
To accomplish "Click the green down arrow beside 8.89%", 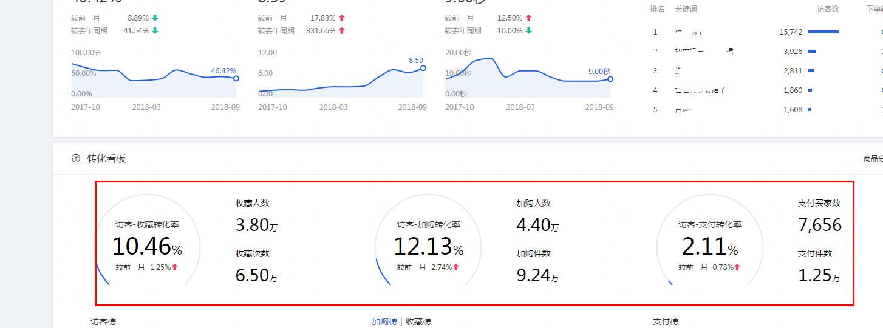I will pyautogui.click(x=155, y=18).
